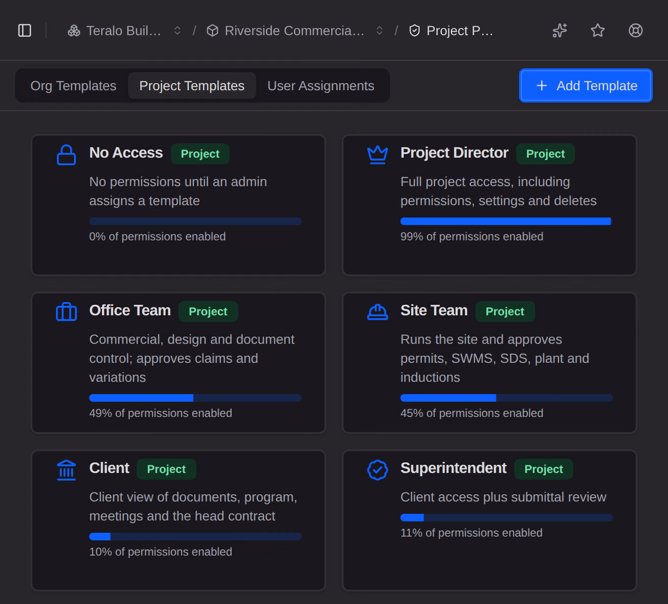
Task: Open the AI sparkles assistant
Action: 560,31
